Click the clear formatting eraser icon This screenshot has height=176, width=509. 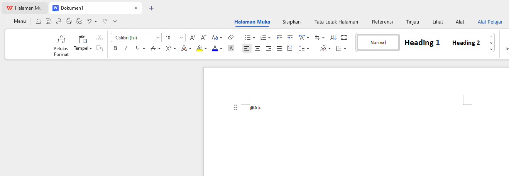[x=231, y=37]
